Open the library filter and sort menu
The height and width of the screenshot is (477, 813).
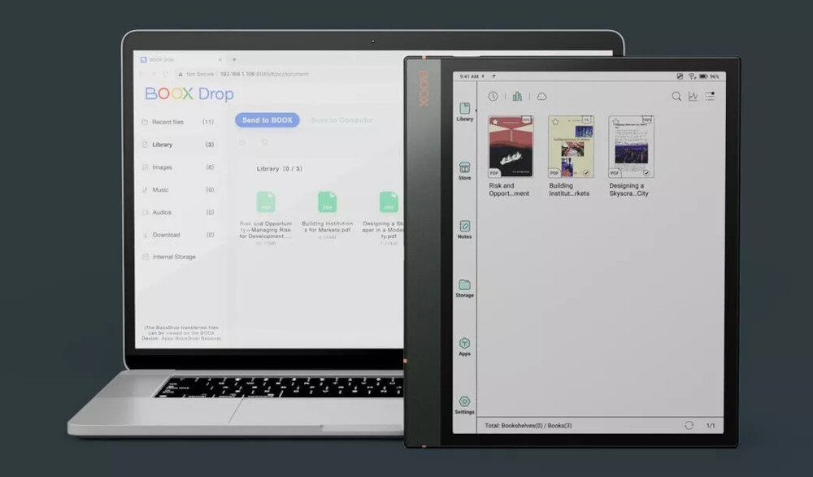click(710, 97)
